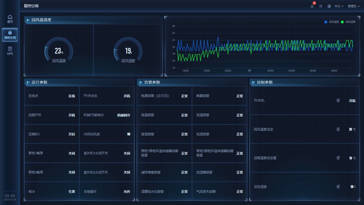Click the 精密空调 snowflake sidebar item

(10, 35)
